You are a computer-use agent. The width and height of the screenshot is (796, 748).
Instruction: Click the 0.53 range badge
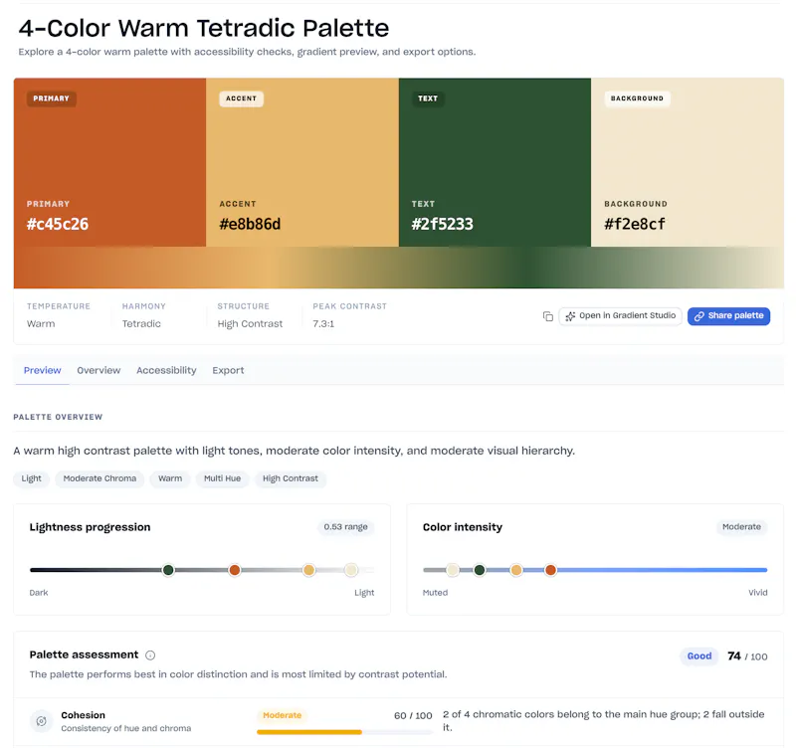(x=345, y=527)
